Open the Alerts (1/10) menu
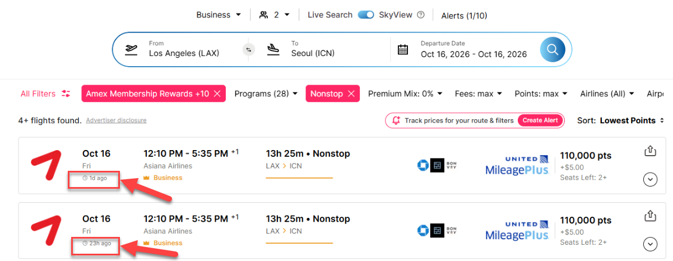The image size is (673, 261). pyautogui.click(x=464, y=16)
